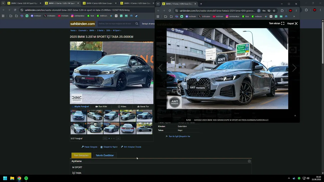The width and height of the screenshot is (324, 182).
Task: Go back in the front photo viewer window
Action: coord(158,11)
